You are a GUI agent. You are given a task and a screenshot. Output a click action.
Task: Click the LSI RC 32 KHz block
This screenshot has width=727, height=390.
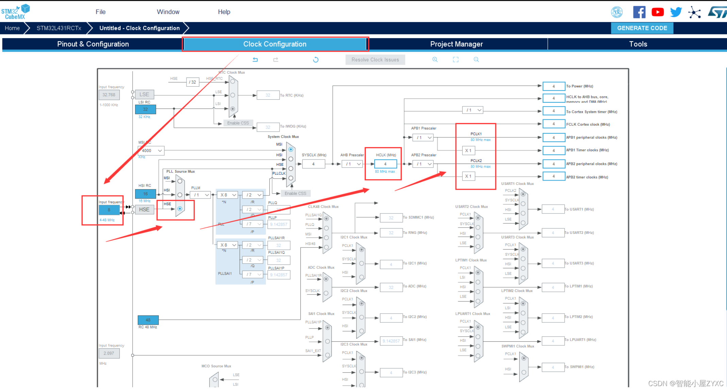[x=145, y=109]
